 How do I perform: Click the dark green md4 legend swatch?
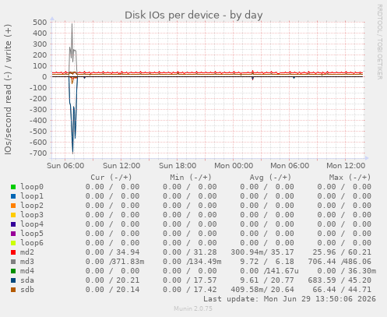pos(13,271)
